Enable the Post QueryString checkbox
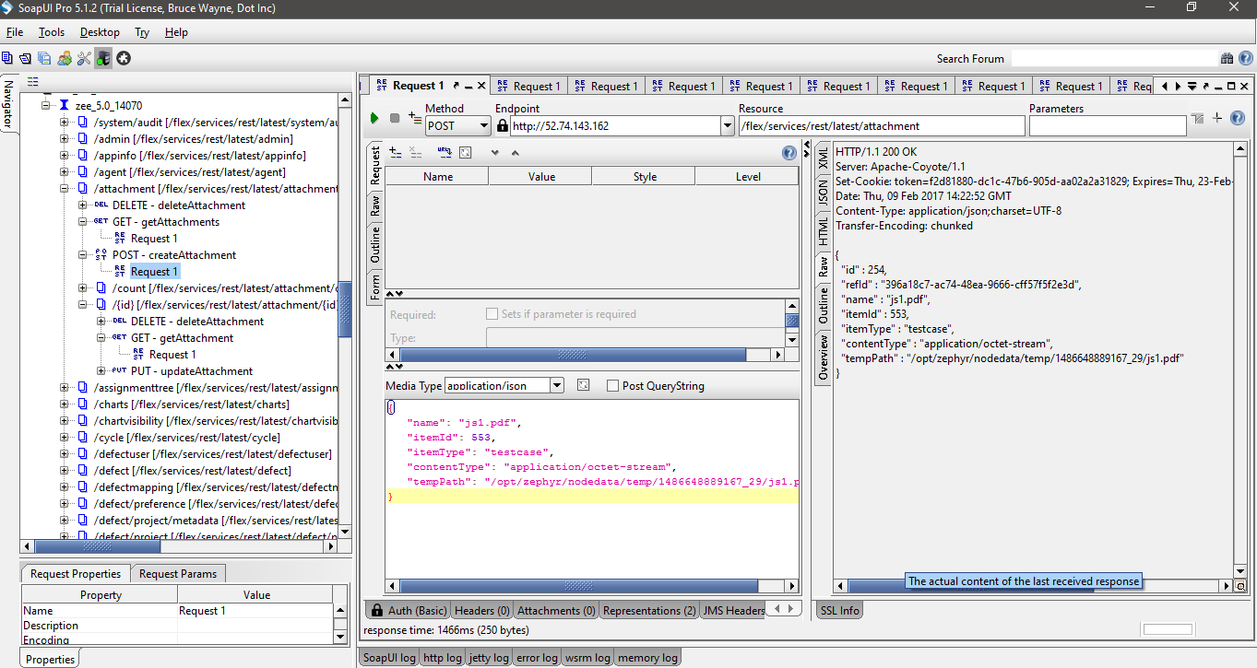 612,386
